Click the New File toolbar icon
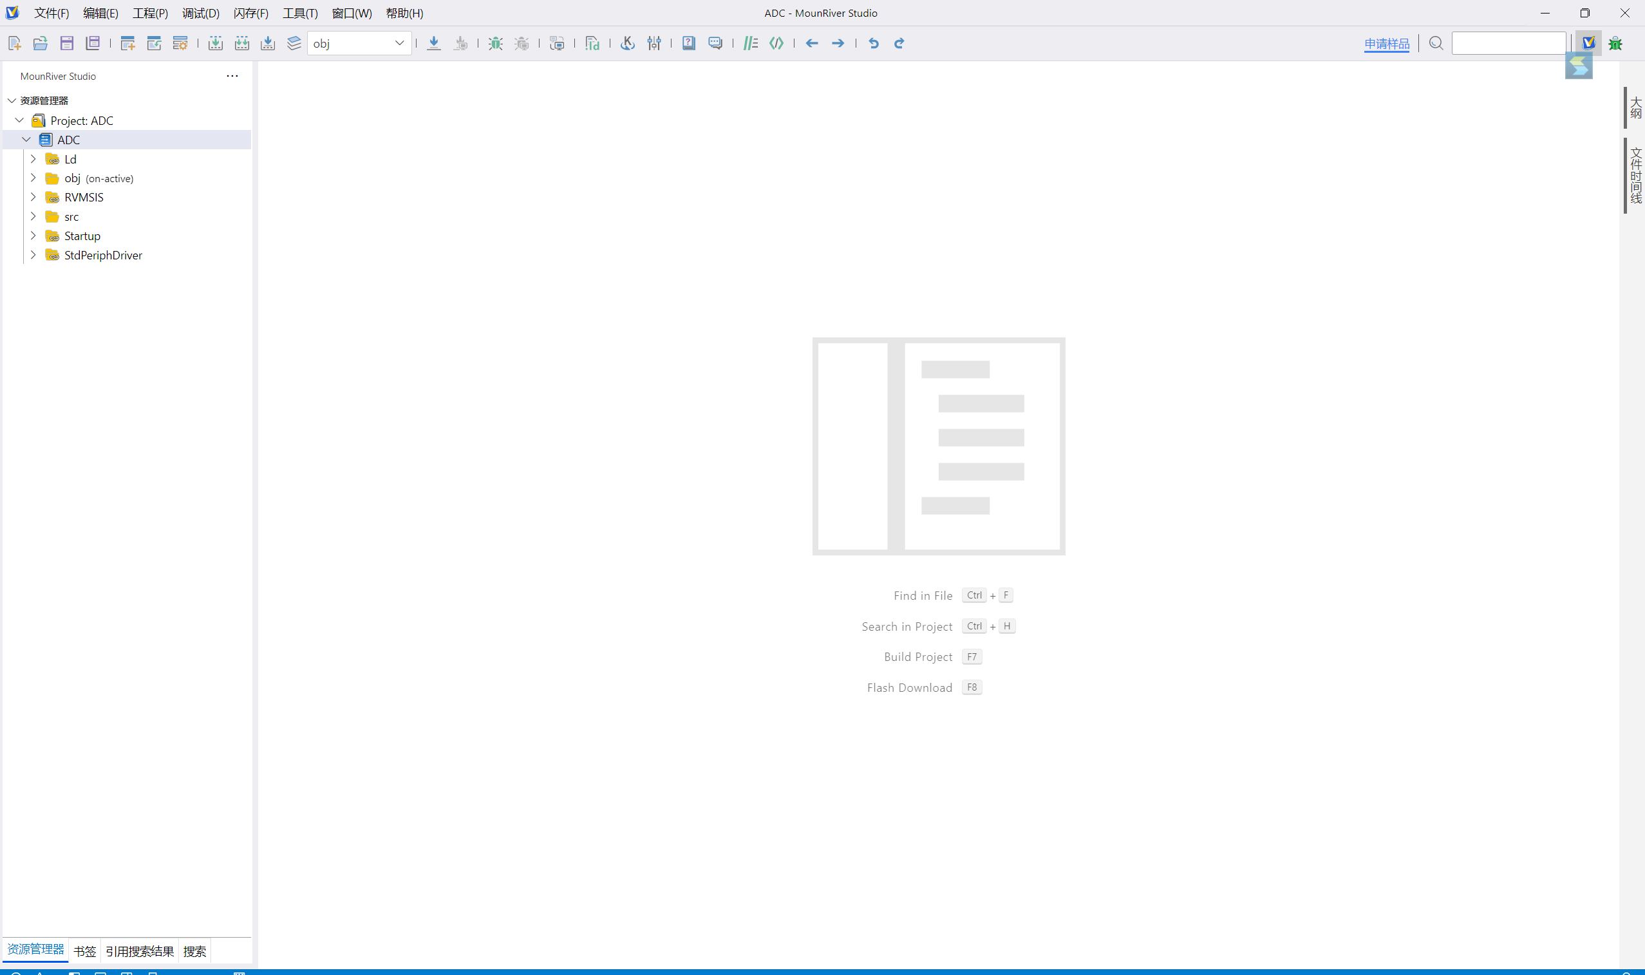 click(14, 43)
